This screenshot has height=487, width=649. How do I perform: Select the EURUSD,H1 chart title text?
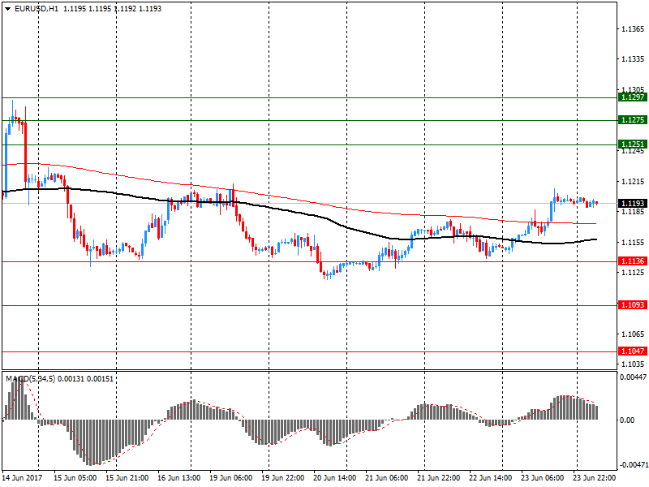point(37,9)
